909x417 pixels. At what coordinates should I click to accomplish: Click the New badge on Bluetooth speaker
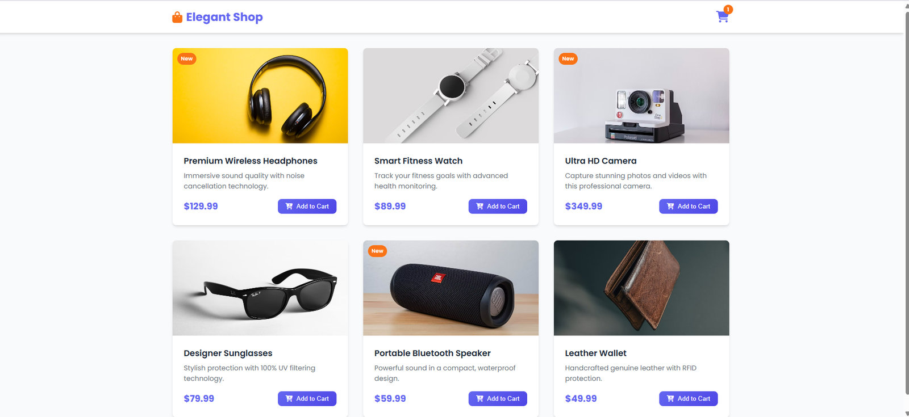(377, 251)
